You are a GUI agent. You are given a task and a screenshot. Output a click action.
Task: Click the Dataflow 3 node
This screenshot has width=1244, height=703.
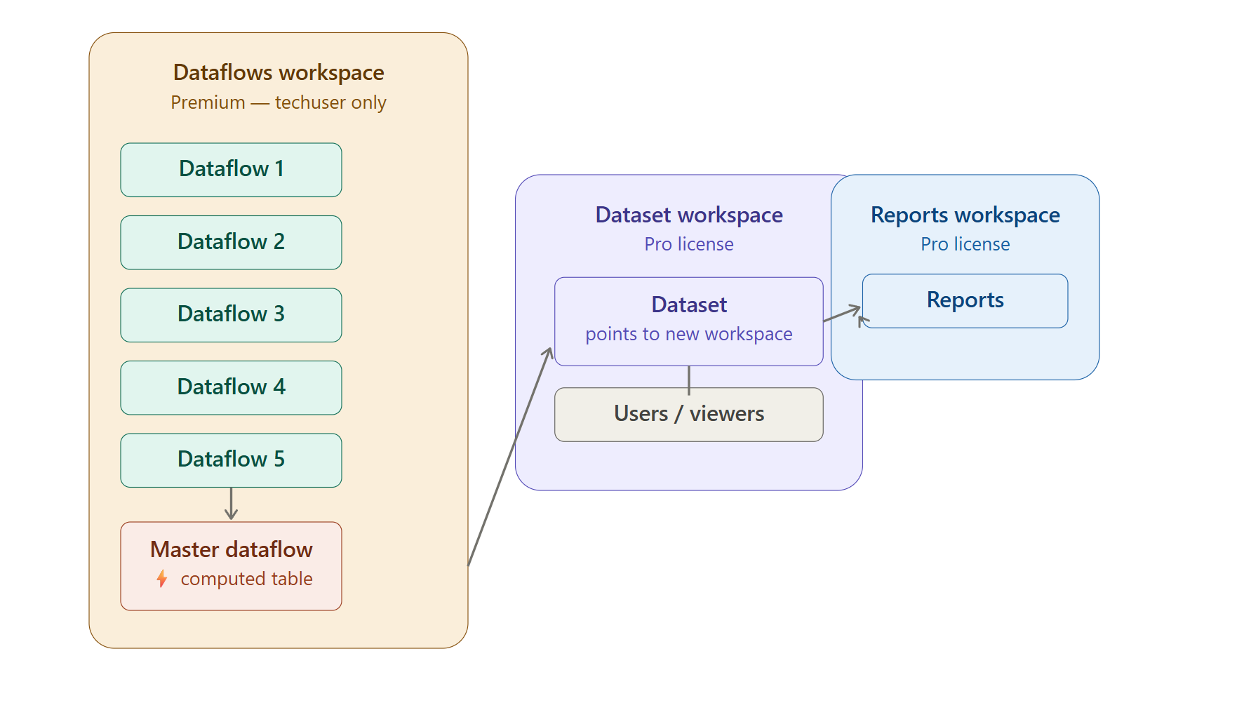(231, 315)
